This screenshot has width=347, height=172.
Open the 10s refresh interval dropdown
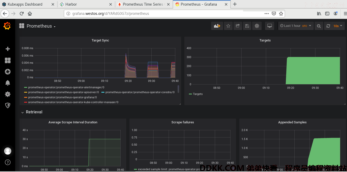coord(338,26)
